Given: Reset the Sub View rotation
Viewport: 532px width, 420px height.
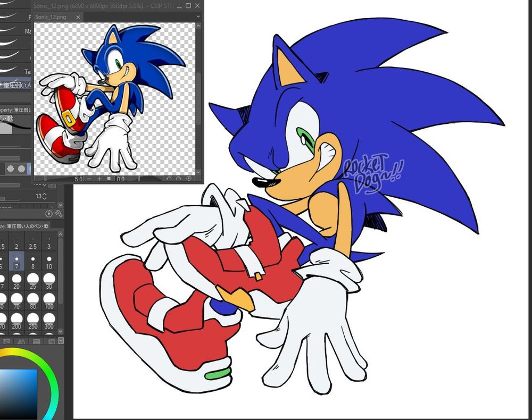Looking at the screenshot, I should (189, 179).
